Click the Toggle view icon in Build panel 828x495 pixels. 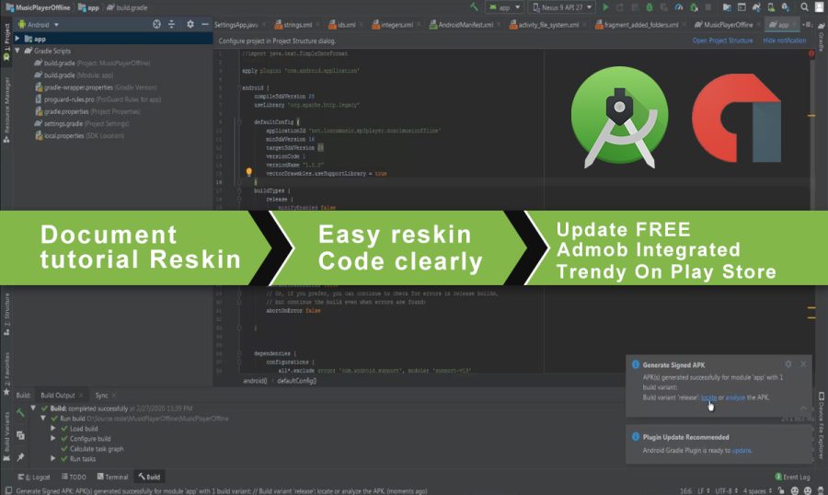point(20,435)
